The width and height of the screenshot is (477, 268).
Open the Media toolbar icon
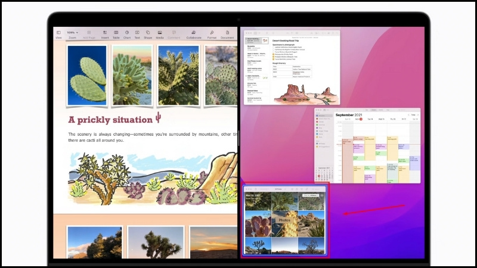point(160,33)
